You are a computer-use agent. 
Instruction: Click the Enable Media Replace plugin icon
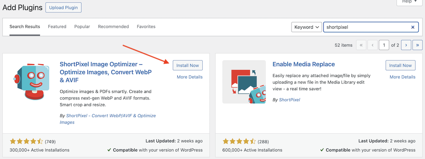coord(244,82)
